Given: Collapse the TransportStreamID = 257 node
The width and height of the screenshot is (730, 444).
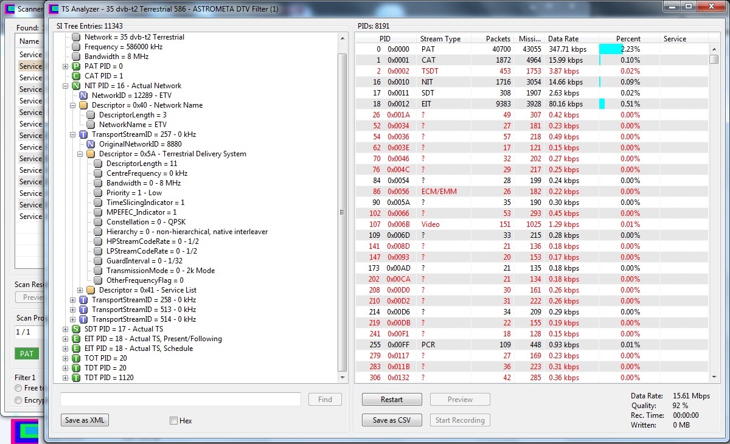Looking at the screenshot, I should pos(73,134).
